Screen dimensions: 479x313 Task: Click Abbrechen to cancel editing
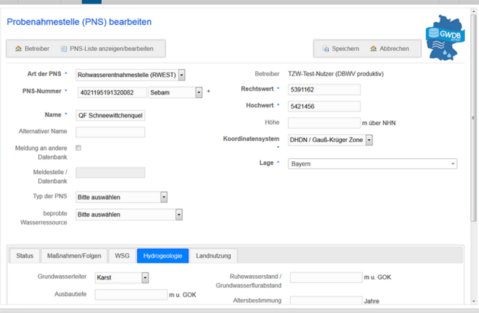pos(389,48)
